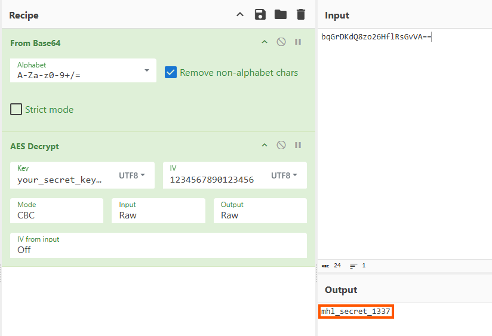The width and height of the screenshot is (492, 336).
Task: Collapse the From Base64 operation
Action: coord(265,42)
